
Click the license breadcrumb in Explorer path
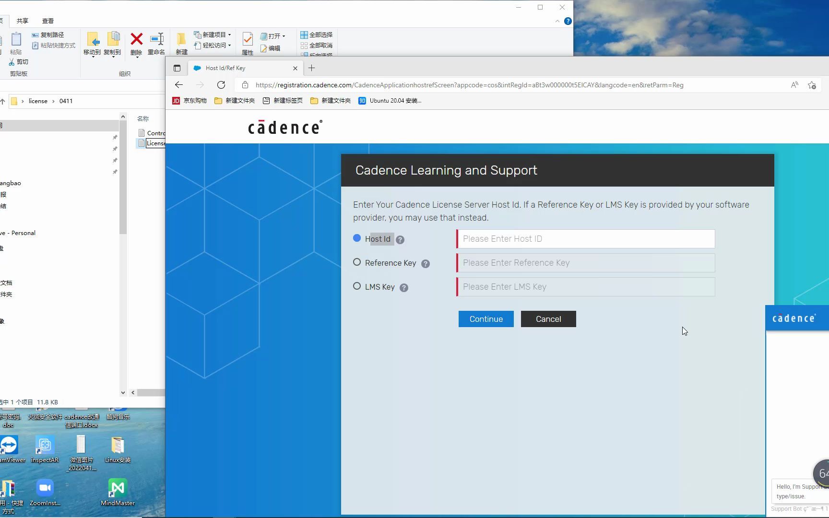click(38, 101)
